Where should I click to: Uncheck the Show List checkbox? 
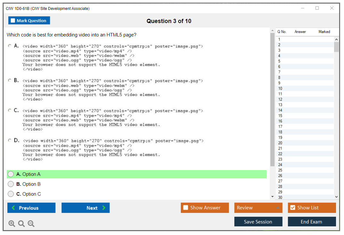(292, 208)
